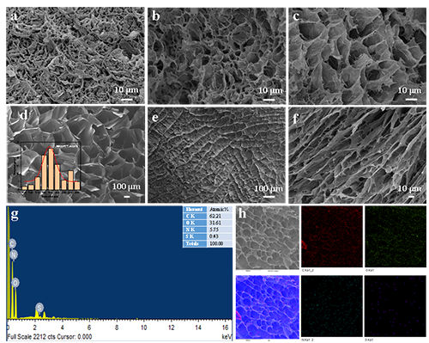Click the Totals row in element table
This screenshot has width=429, height=343.
(208, 244)
